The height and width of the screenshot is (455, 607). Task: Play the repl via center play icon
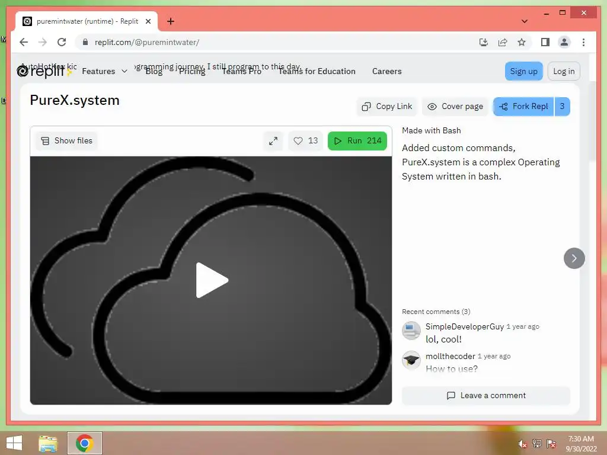[x=212, y=280]
